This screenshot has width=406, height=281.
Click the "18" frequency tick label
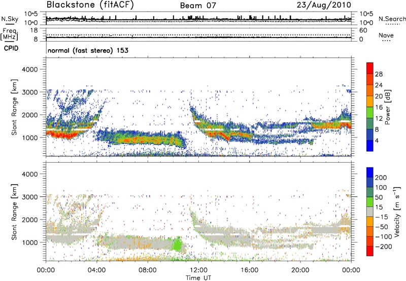coord(33,30)
